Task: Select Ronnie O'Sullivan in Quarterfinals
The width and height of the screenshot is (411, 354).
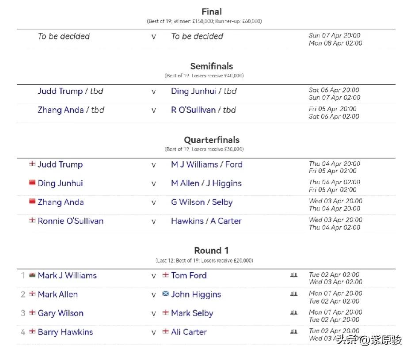Action: click(x=71, y=221)
